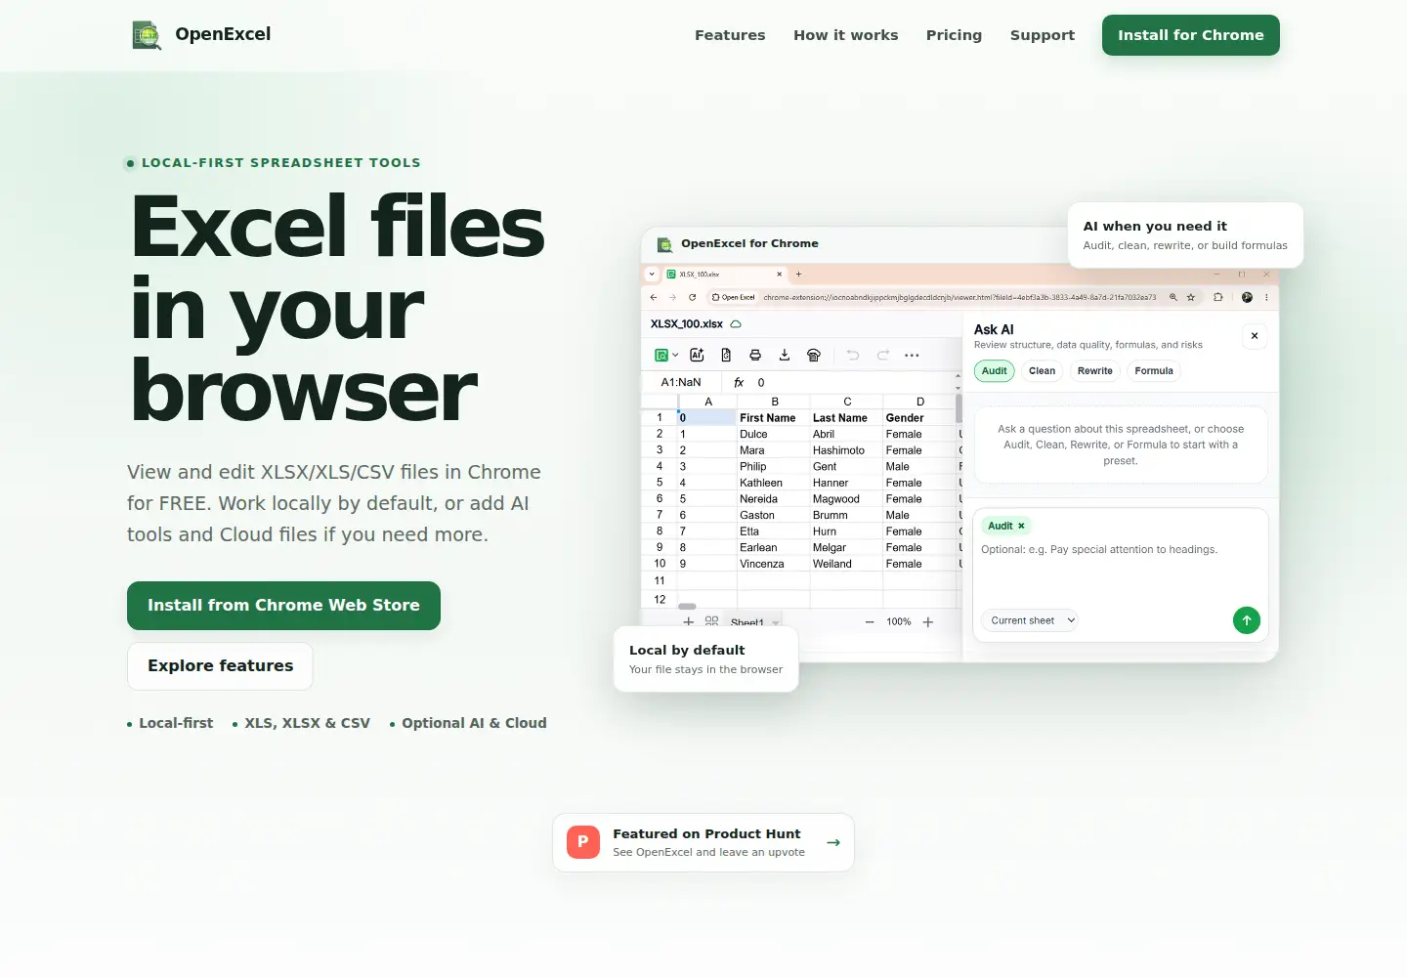Click the browser forward arrow
The height and width of the screenshot is (977, 1407).
672,297
